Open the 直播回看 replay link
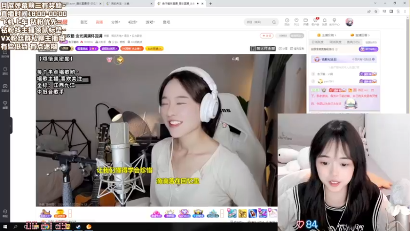Image resolution: width=410 pixels, height=231 pixels. pos(360,35)
